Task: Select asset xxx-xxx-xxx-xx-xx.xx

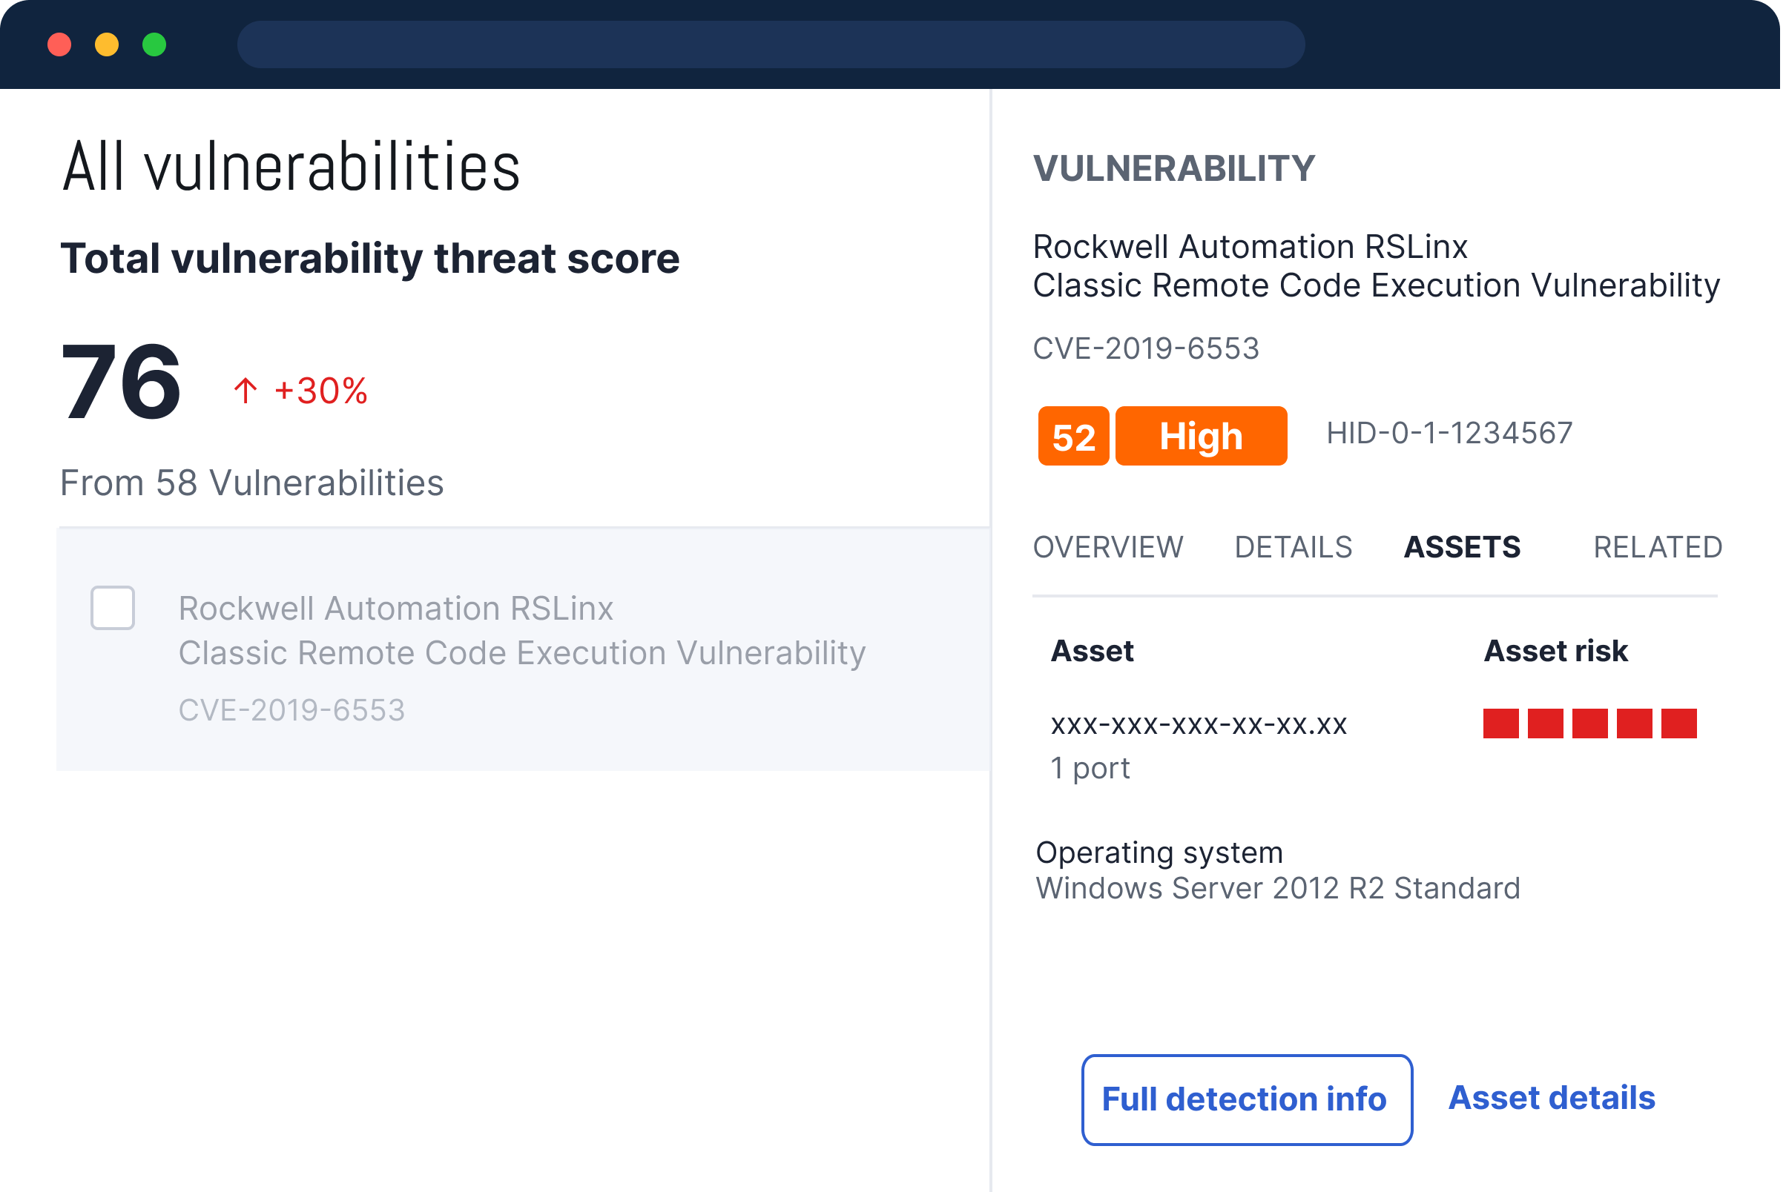Action: tap(1199, 724)
